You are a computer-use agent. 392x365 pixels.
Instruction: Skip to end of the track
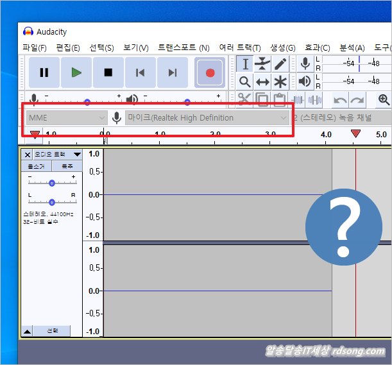click(173, 72)
